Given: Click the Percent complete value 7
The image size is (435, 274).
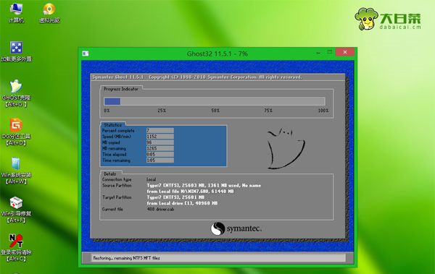Looking at the screenshot, I should (x=160, y=130).
